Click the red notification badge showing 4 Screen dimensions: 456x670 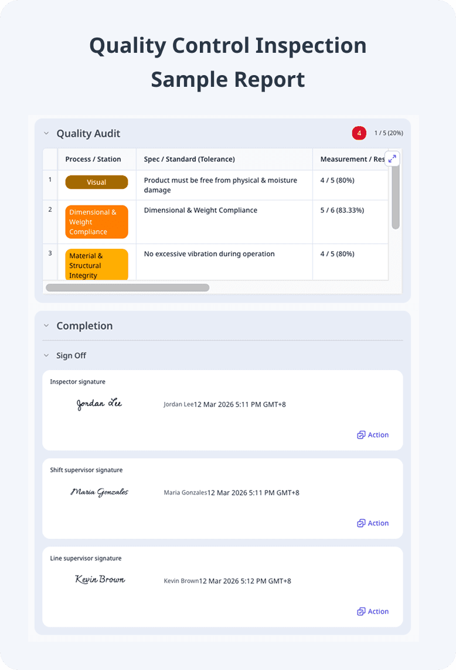point(359,133)
